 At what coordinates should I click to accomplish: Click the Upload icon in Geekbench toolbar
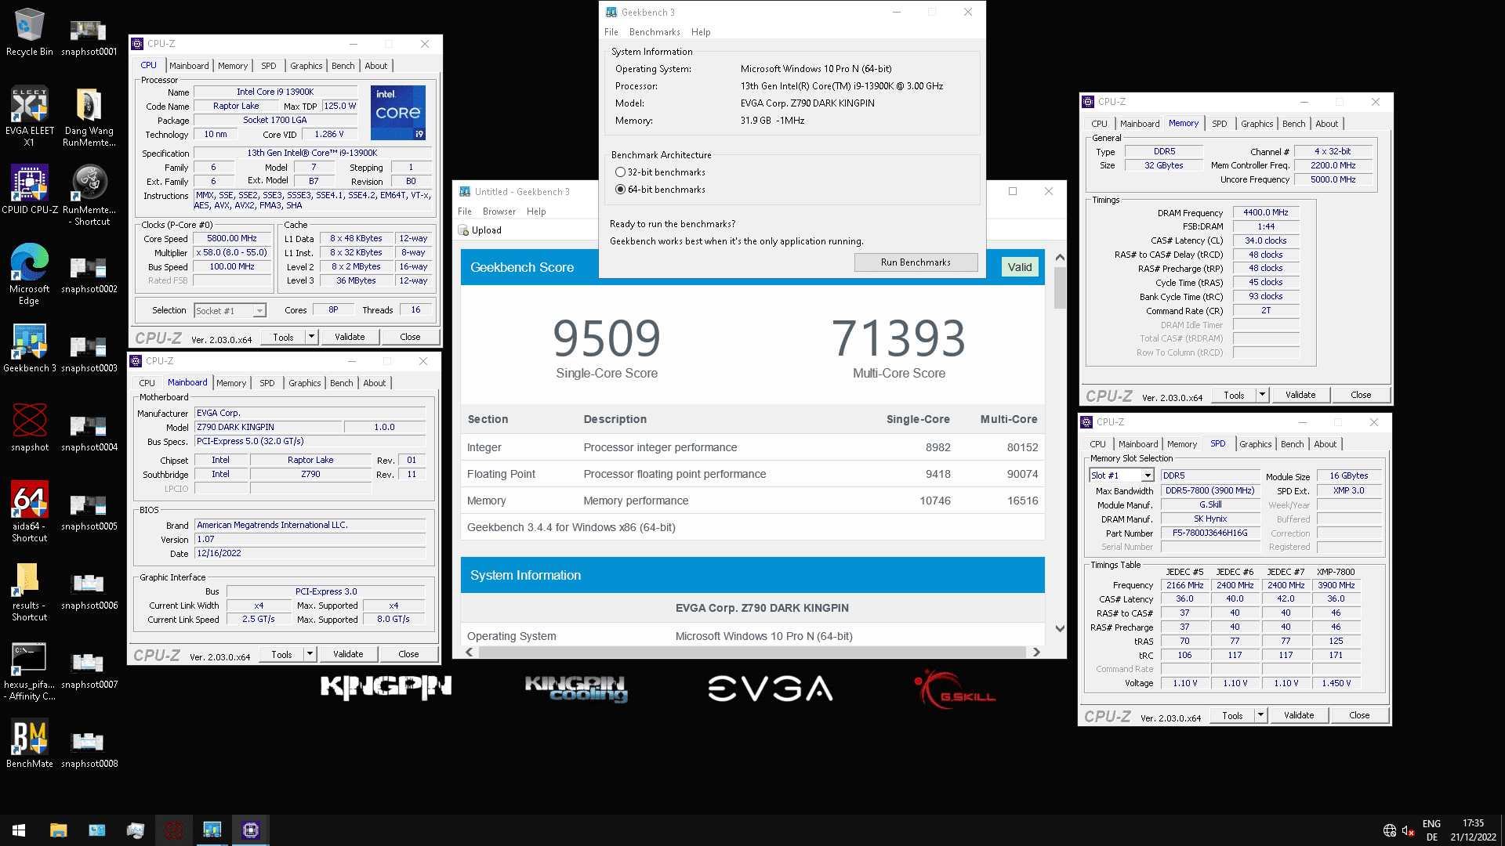463,230
